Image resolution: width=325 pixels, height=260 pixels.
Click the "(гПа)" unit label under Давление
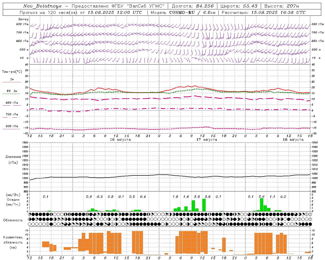pyautogui.click(x=13, y=162)
